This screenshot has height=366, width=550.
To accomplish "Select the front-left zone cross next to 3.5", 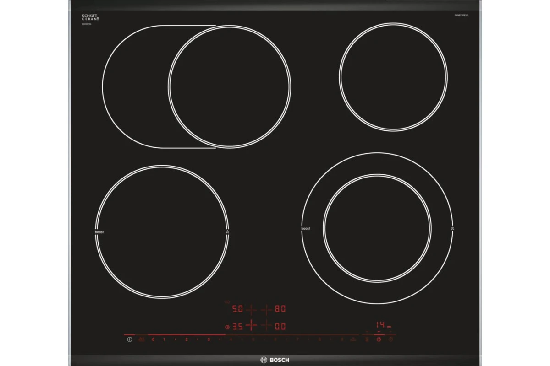I will 251,326.
